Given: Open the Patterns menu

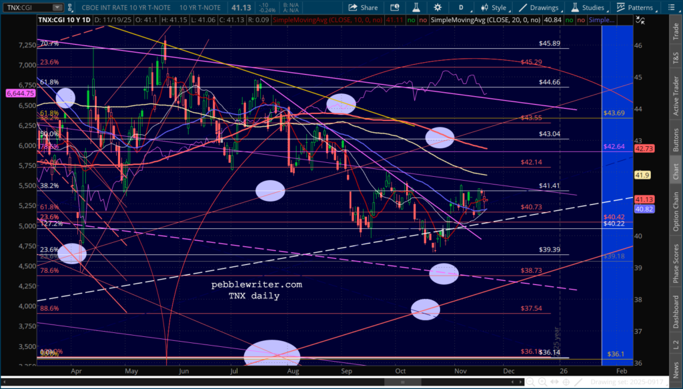Looking at the screenshot, I should point(636,7).
